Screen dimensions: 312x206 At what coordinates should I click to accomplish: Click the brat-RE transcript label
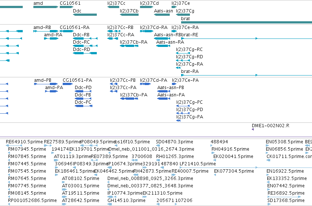pyautogui.click(x=190, y=35)
